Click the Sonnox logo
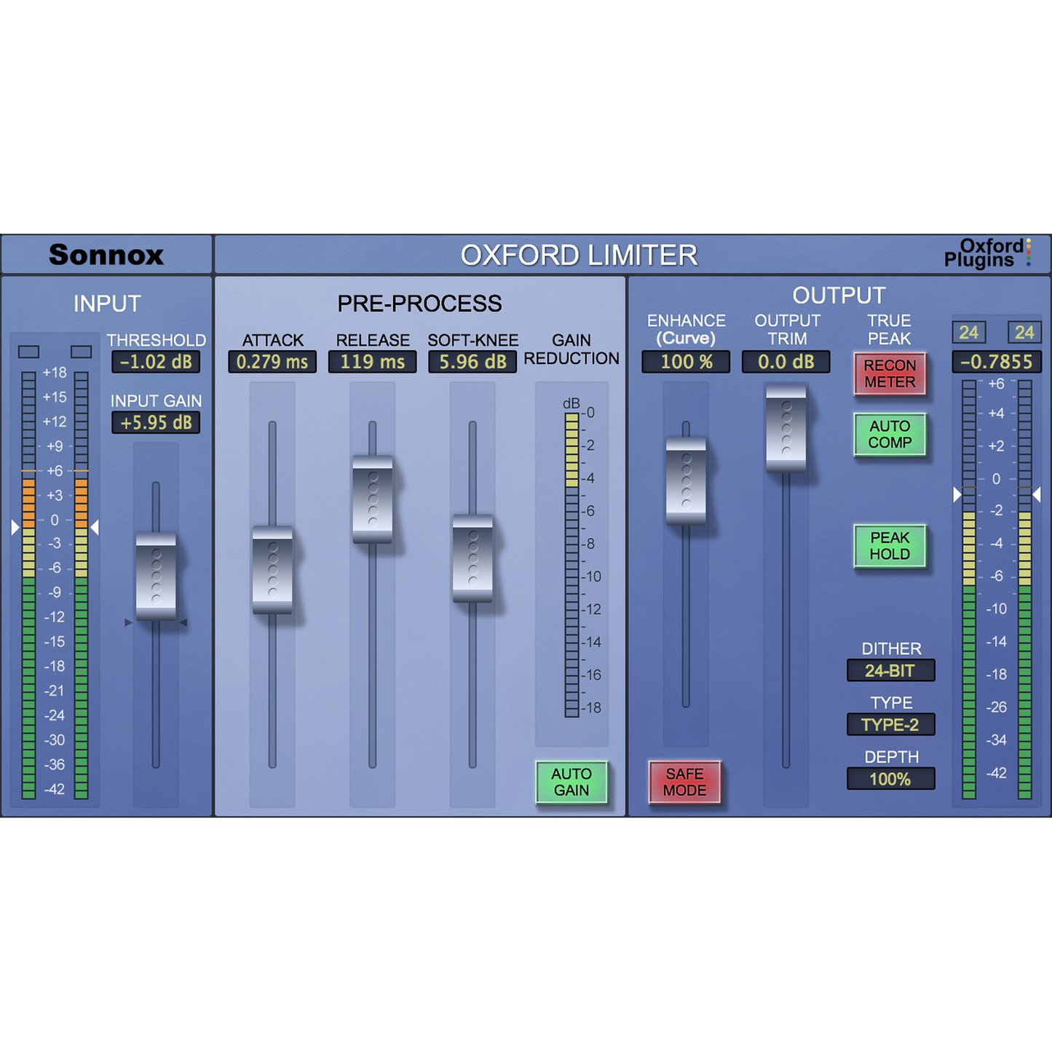Viewport: 1052px width, 1052px height. (106, 255)
